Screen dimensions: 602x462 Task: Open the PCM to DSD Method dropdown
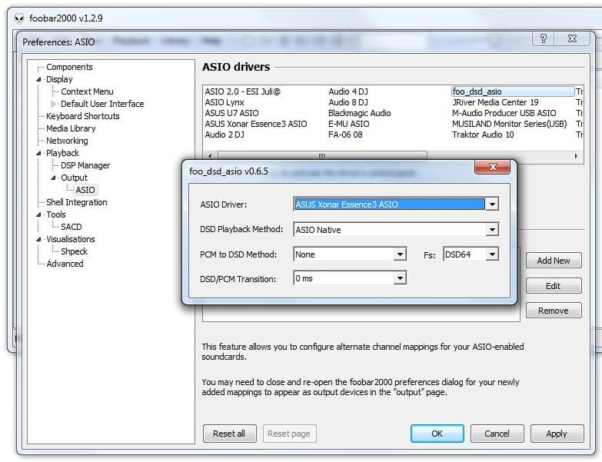click(x=400, y=254)
